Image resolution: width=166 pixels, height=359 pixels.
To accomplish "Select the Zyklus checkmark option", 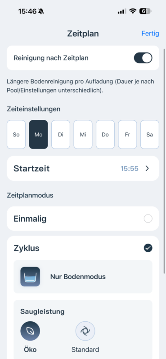I will (x=148, y=248).
